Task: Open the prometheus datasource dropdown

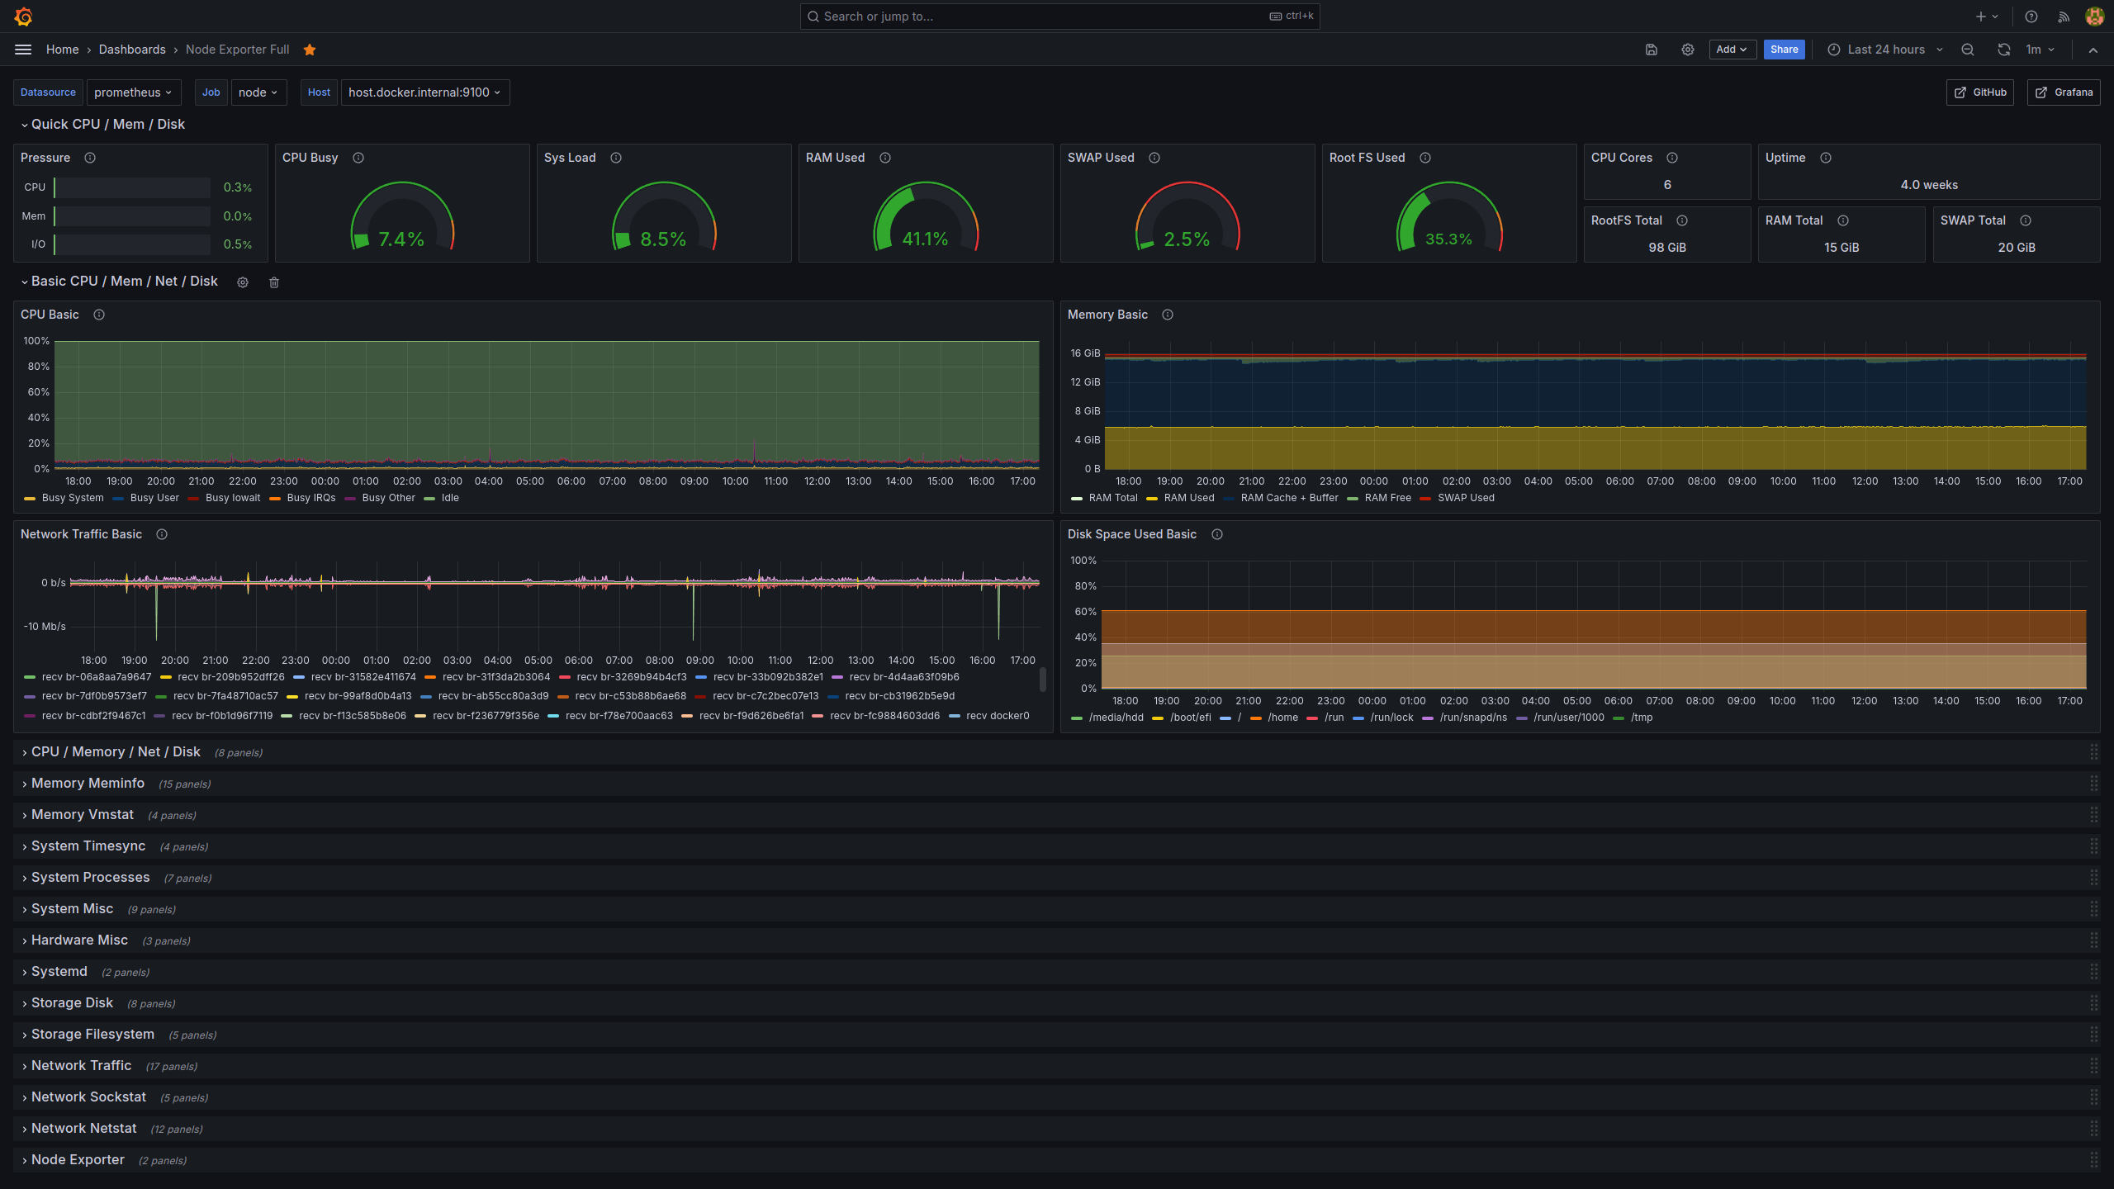Action: (x=134, y=92)
